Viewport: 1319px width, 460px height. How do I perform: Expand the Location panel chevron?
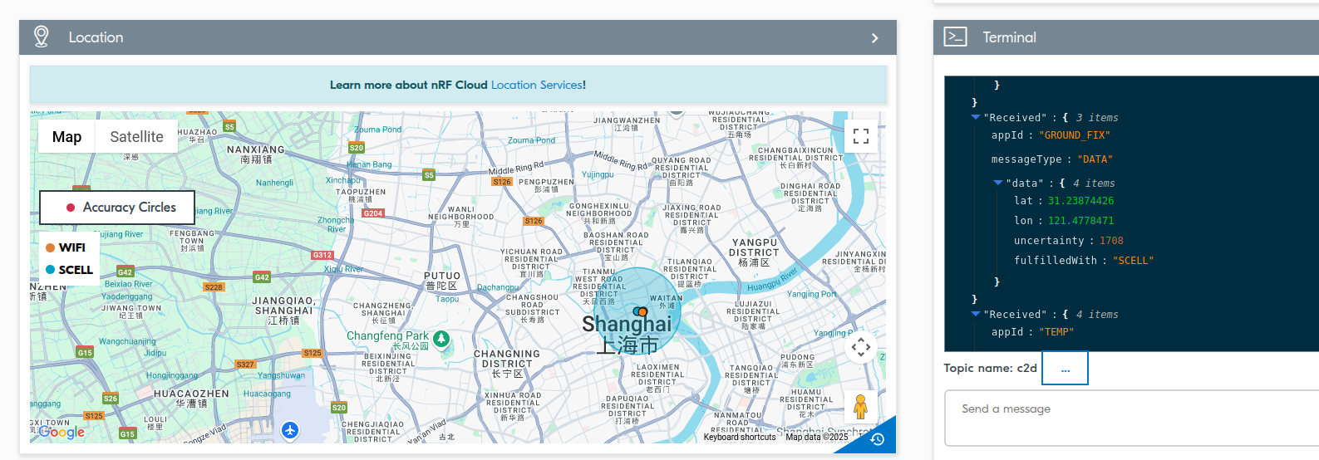point(874,38)
